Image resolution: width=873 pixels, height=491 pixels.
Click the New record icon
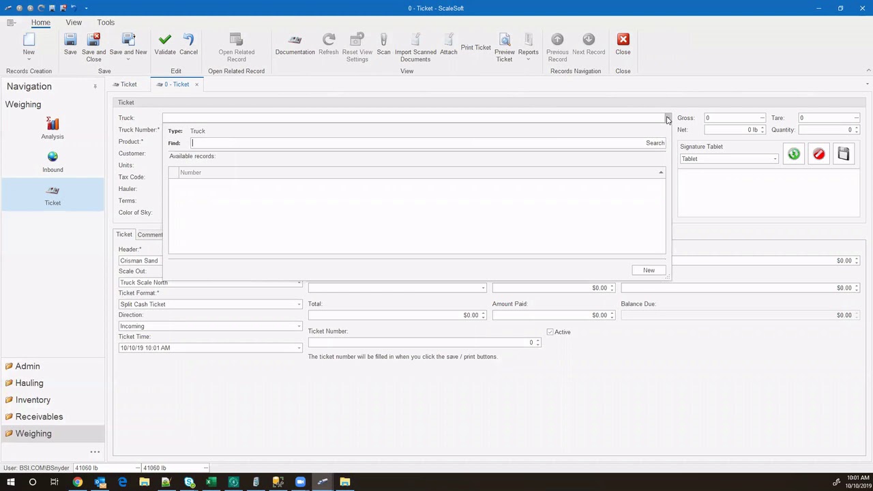(x=29, y=40)
